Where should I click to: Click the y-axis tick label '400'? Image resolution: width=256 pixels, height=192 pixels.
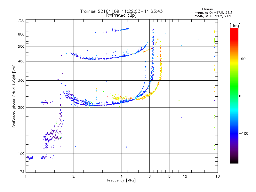coord(21,61)
